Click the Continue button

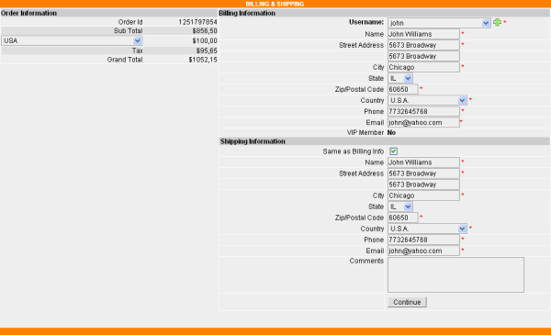pos(407,302)
